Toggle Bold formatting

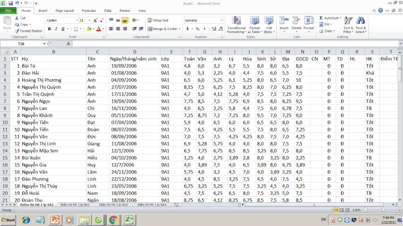49,29
